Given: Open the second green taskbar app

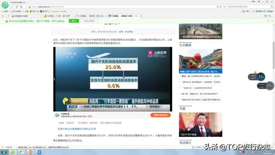Looking at the screenshot, I should pos(21,152).
